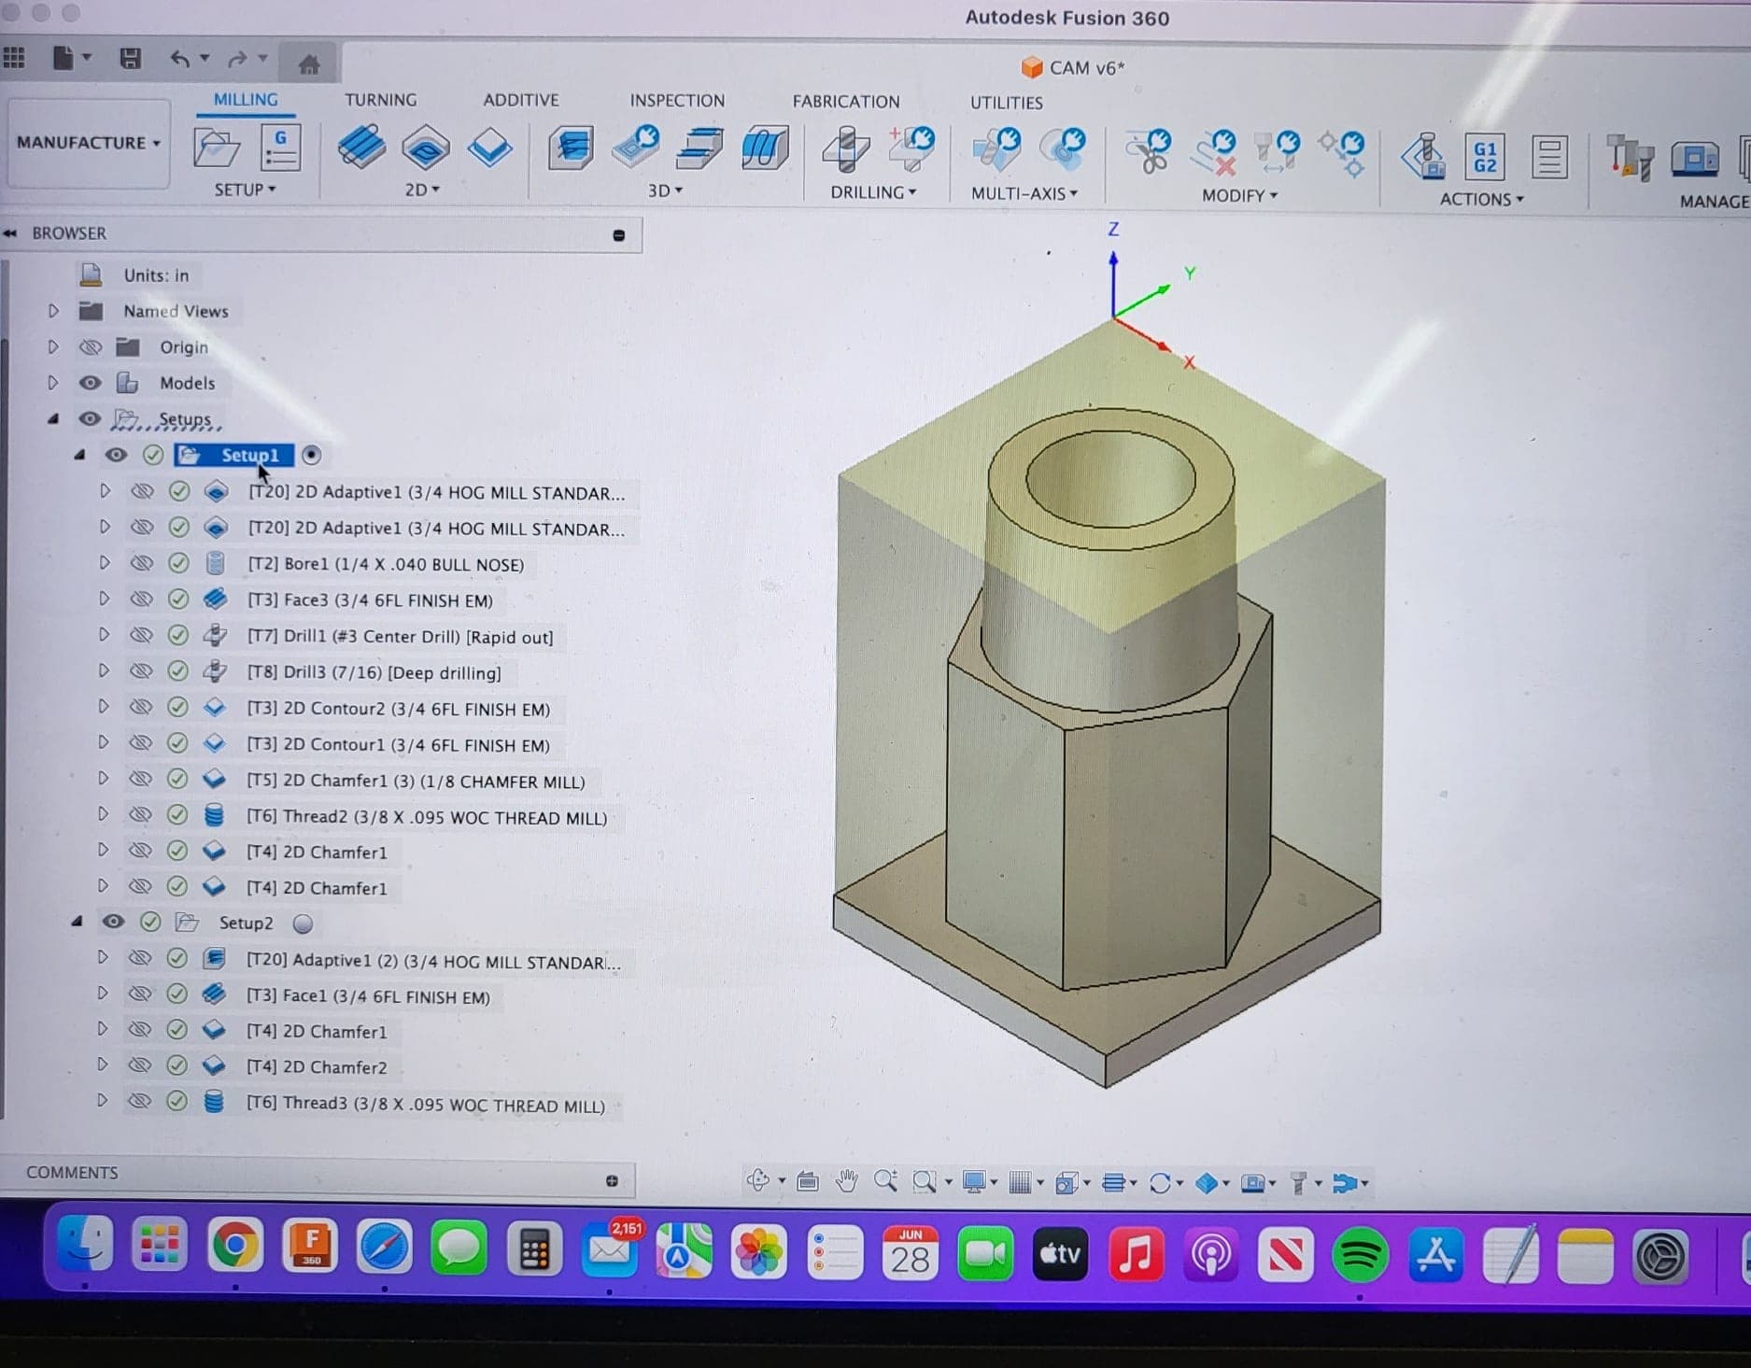Expand the Named Views folder
The image size is (1751, 1368).
[53, 311]
